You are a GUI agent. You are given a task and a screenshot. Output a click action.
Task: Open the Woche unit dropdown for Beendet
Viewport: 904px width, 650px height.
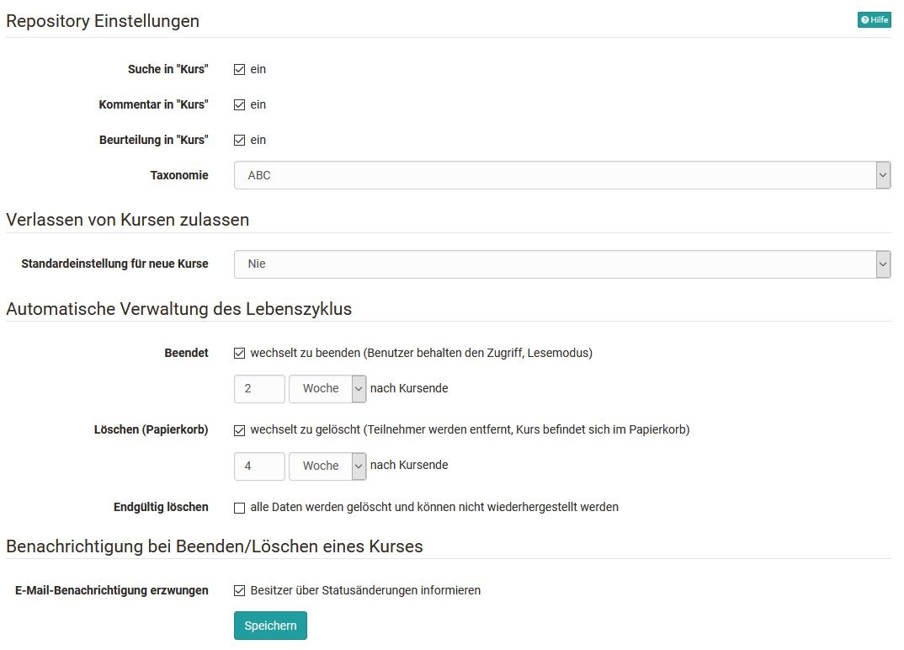327,389
